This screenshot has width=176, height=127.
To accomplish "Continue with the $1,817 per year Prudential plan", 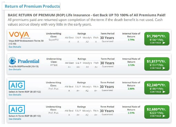I will click(157, 64).
